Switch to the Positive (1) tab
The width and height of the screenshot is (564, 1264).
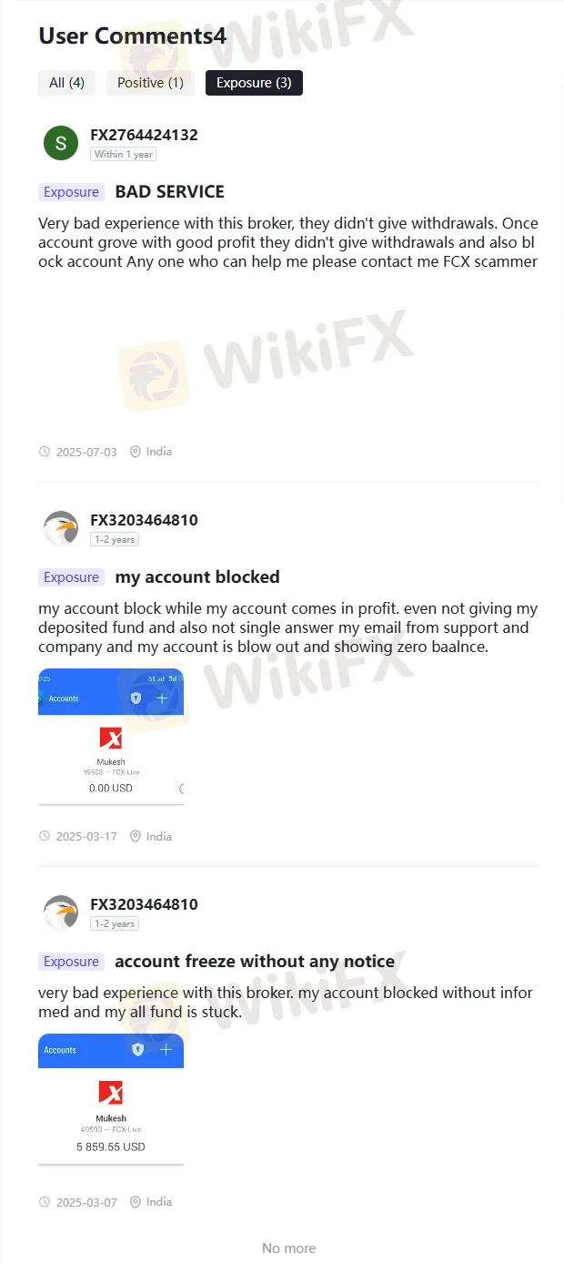(x=150, y=83)
